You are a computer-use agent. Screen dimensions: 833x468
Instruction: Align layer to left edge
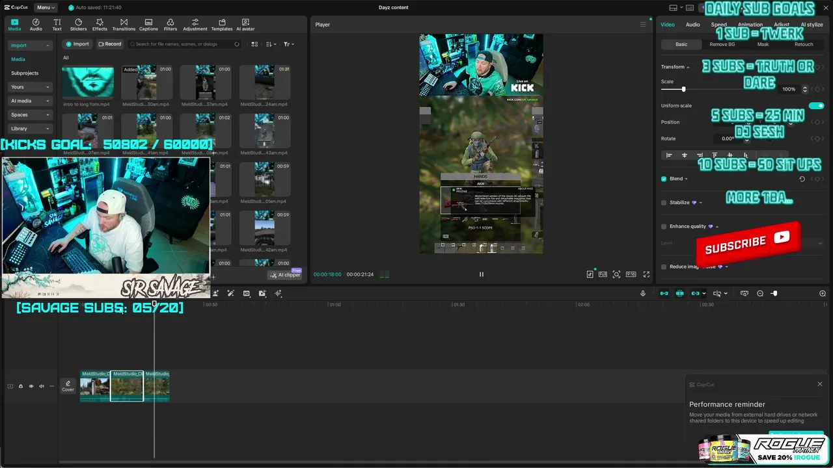(x=669, y=155)
